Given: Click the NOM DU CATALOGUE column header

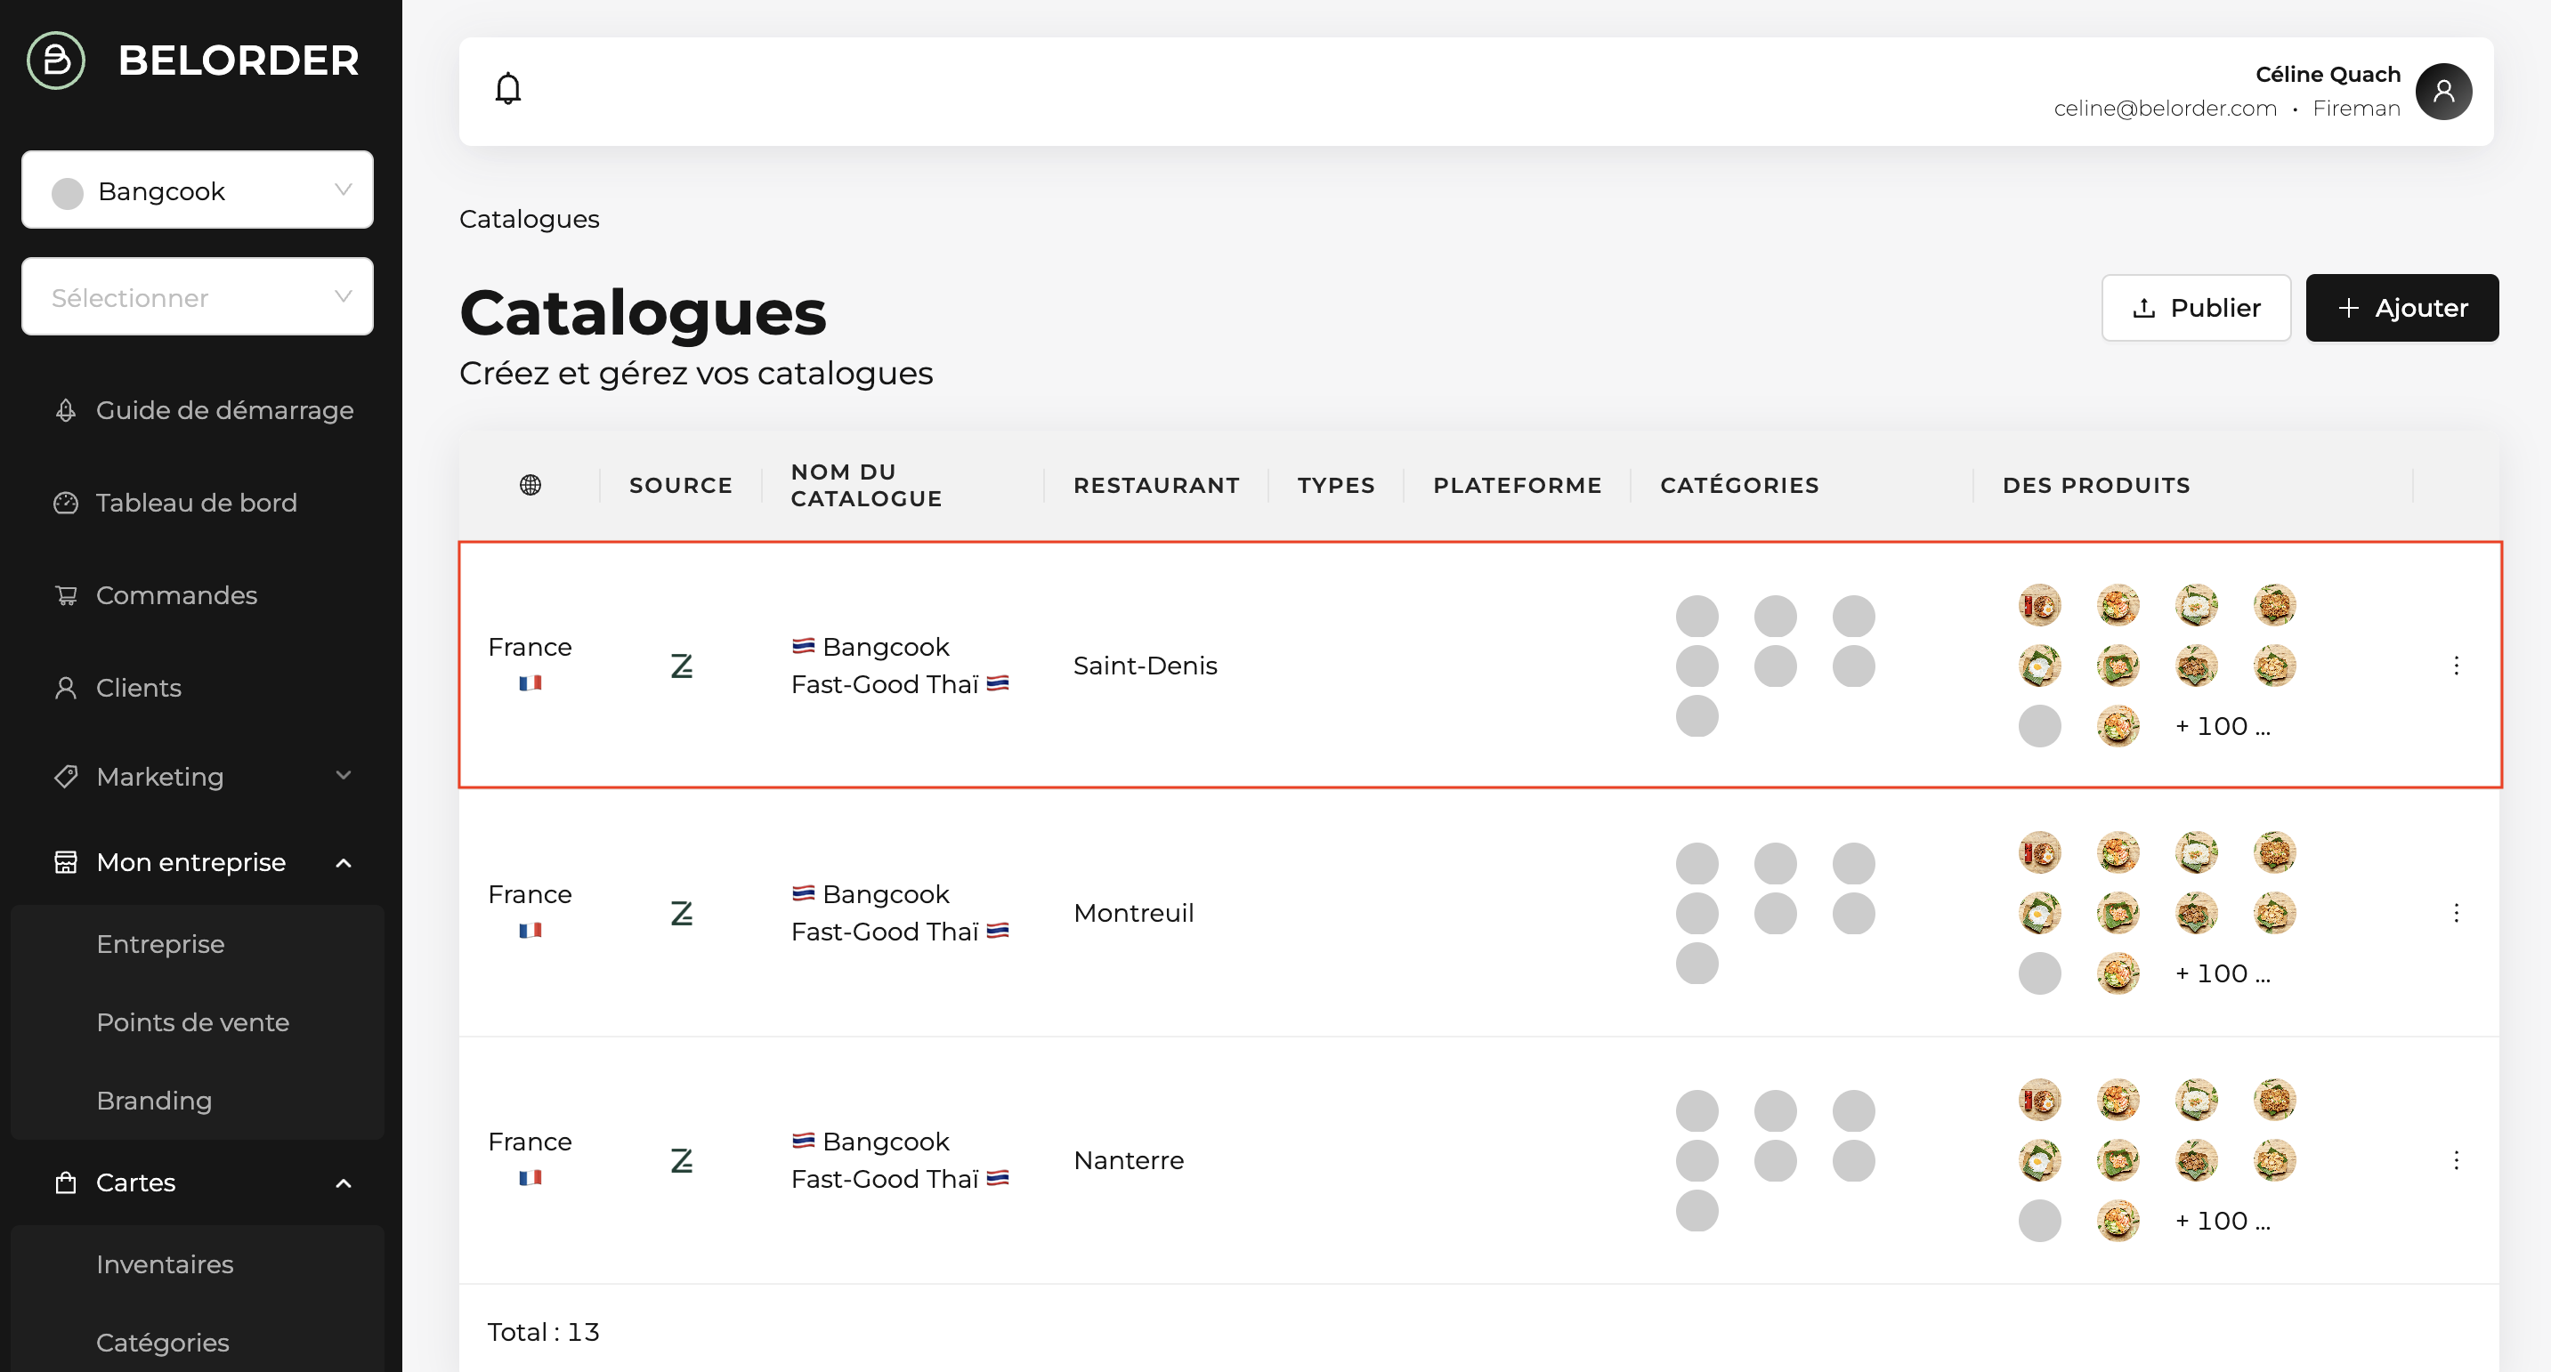Looking at the screenshot, I should tap(867, 485).
